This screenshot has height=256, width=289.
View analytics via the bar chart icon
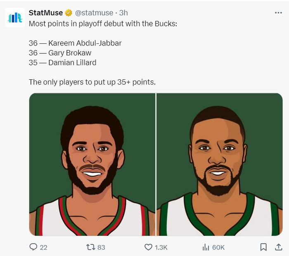pos(205,247)
